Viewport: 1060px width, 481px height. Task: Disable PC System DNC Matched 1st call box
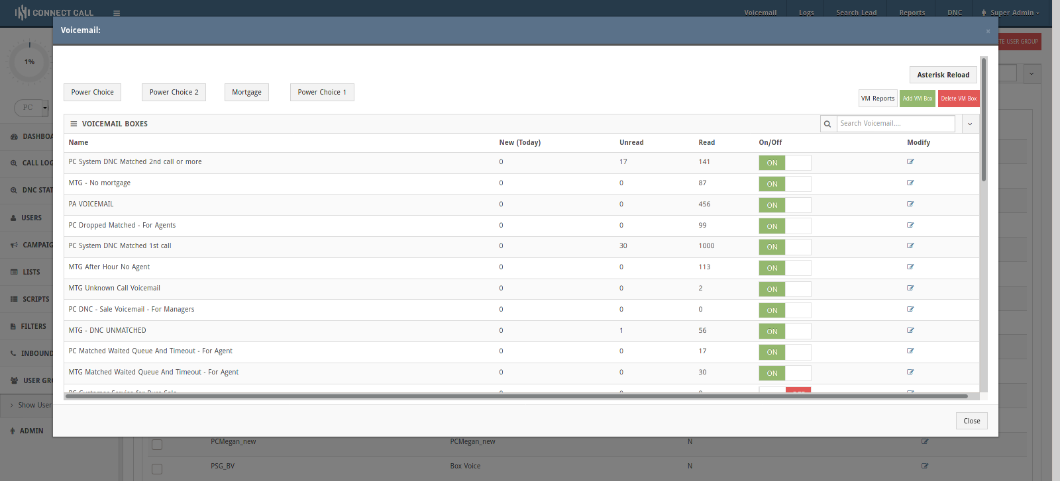coord(785,247)
